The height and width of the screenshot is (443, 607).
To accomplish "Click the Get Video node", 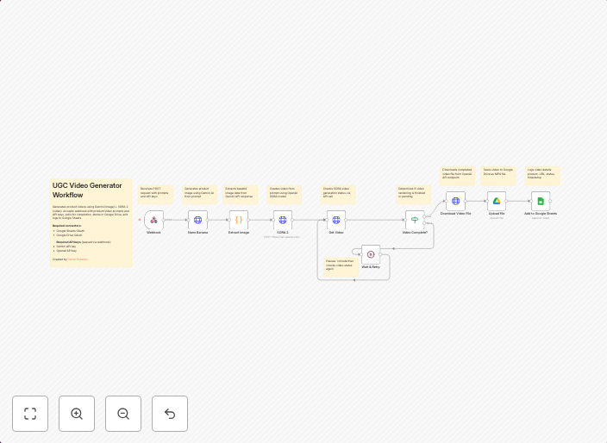I will point(336,220).
